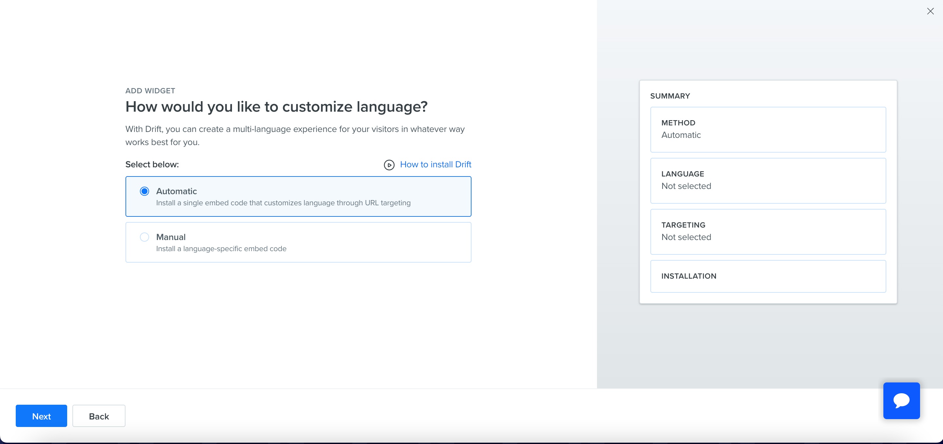Viewport: 943px width, 444px height.
Task: Select the Manual radio button
Action: (144, 237)
